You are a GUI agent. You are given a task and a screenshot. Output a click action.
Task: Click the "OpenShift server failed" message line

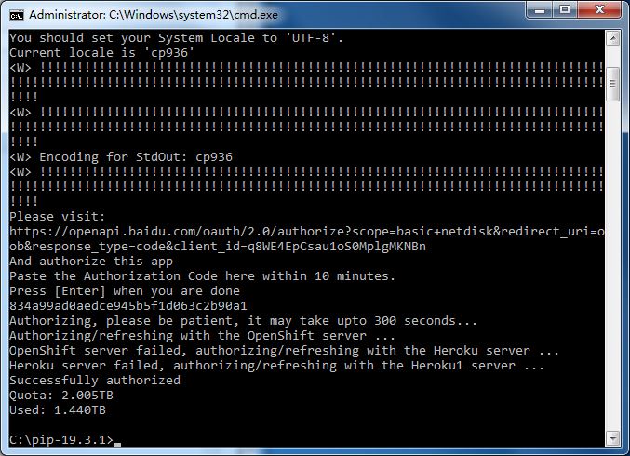(x=285, y=350)
